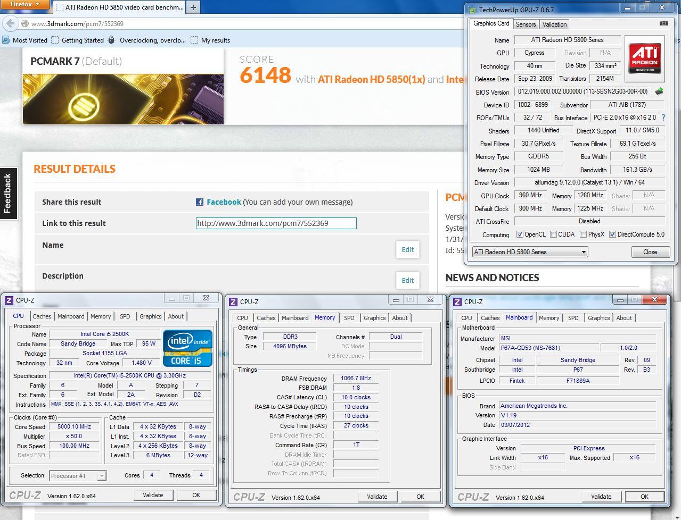Click Edit button next to Description
The height and width of the screenshot is (520, 681).
[x=408, y=280]
